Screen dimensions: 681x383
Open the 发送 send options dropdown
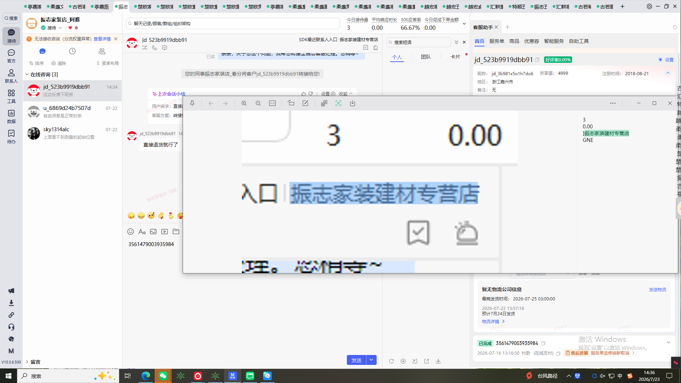tap(371, 360)
